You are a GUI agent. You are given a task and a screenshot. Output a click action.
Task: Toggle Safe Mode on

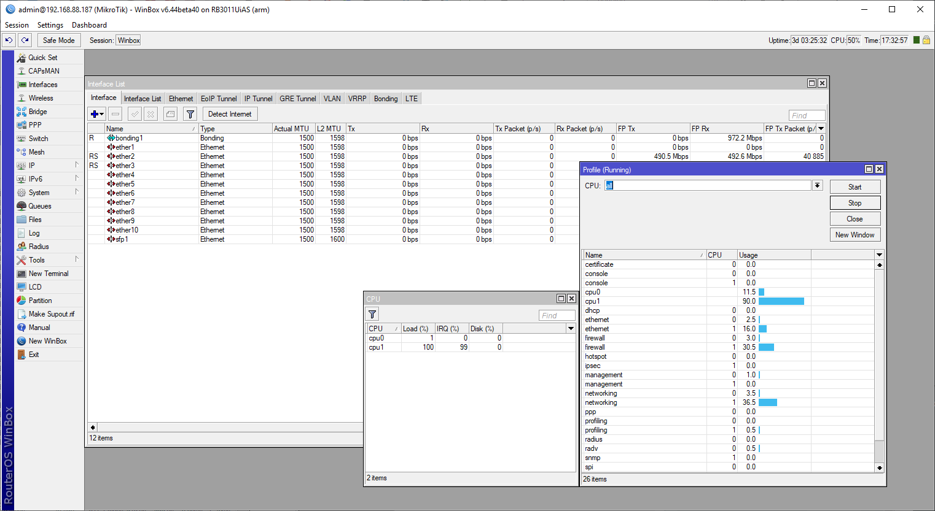(58, 40)
